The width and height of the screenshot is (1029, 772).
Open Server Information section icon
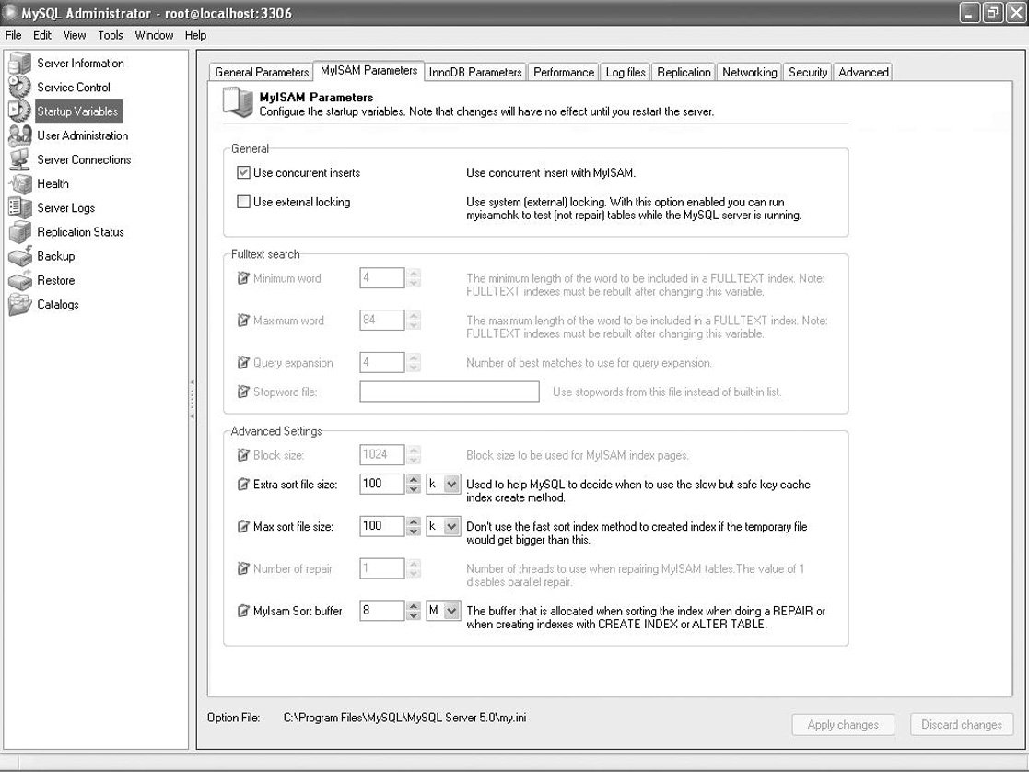point(19,63)
